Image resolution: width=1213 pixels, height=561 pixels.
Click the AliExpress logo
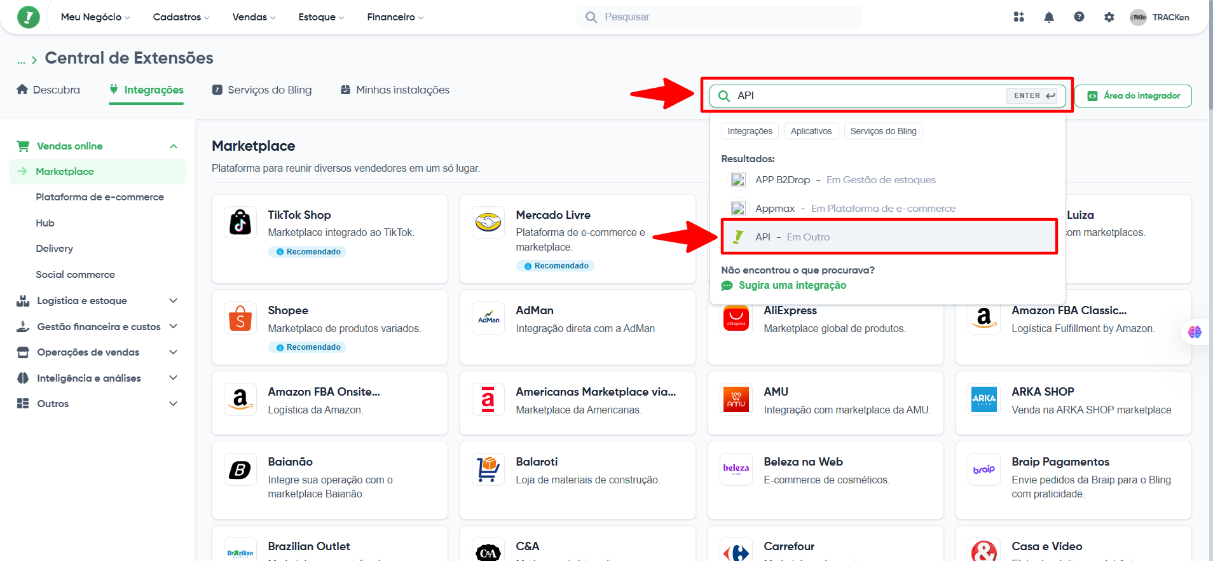[736, 318]
